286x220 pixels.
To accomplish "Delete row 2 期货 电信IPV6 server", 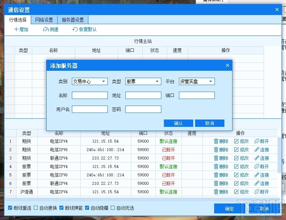I will coord(221,150).
